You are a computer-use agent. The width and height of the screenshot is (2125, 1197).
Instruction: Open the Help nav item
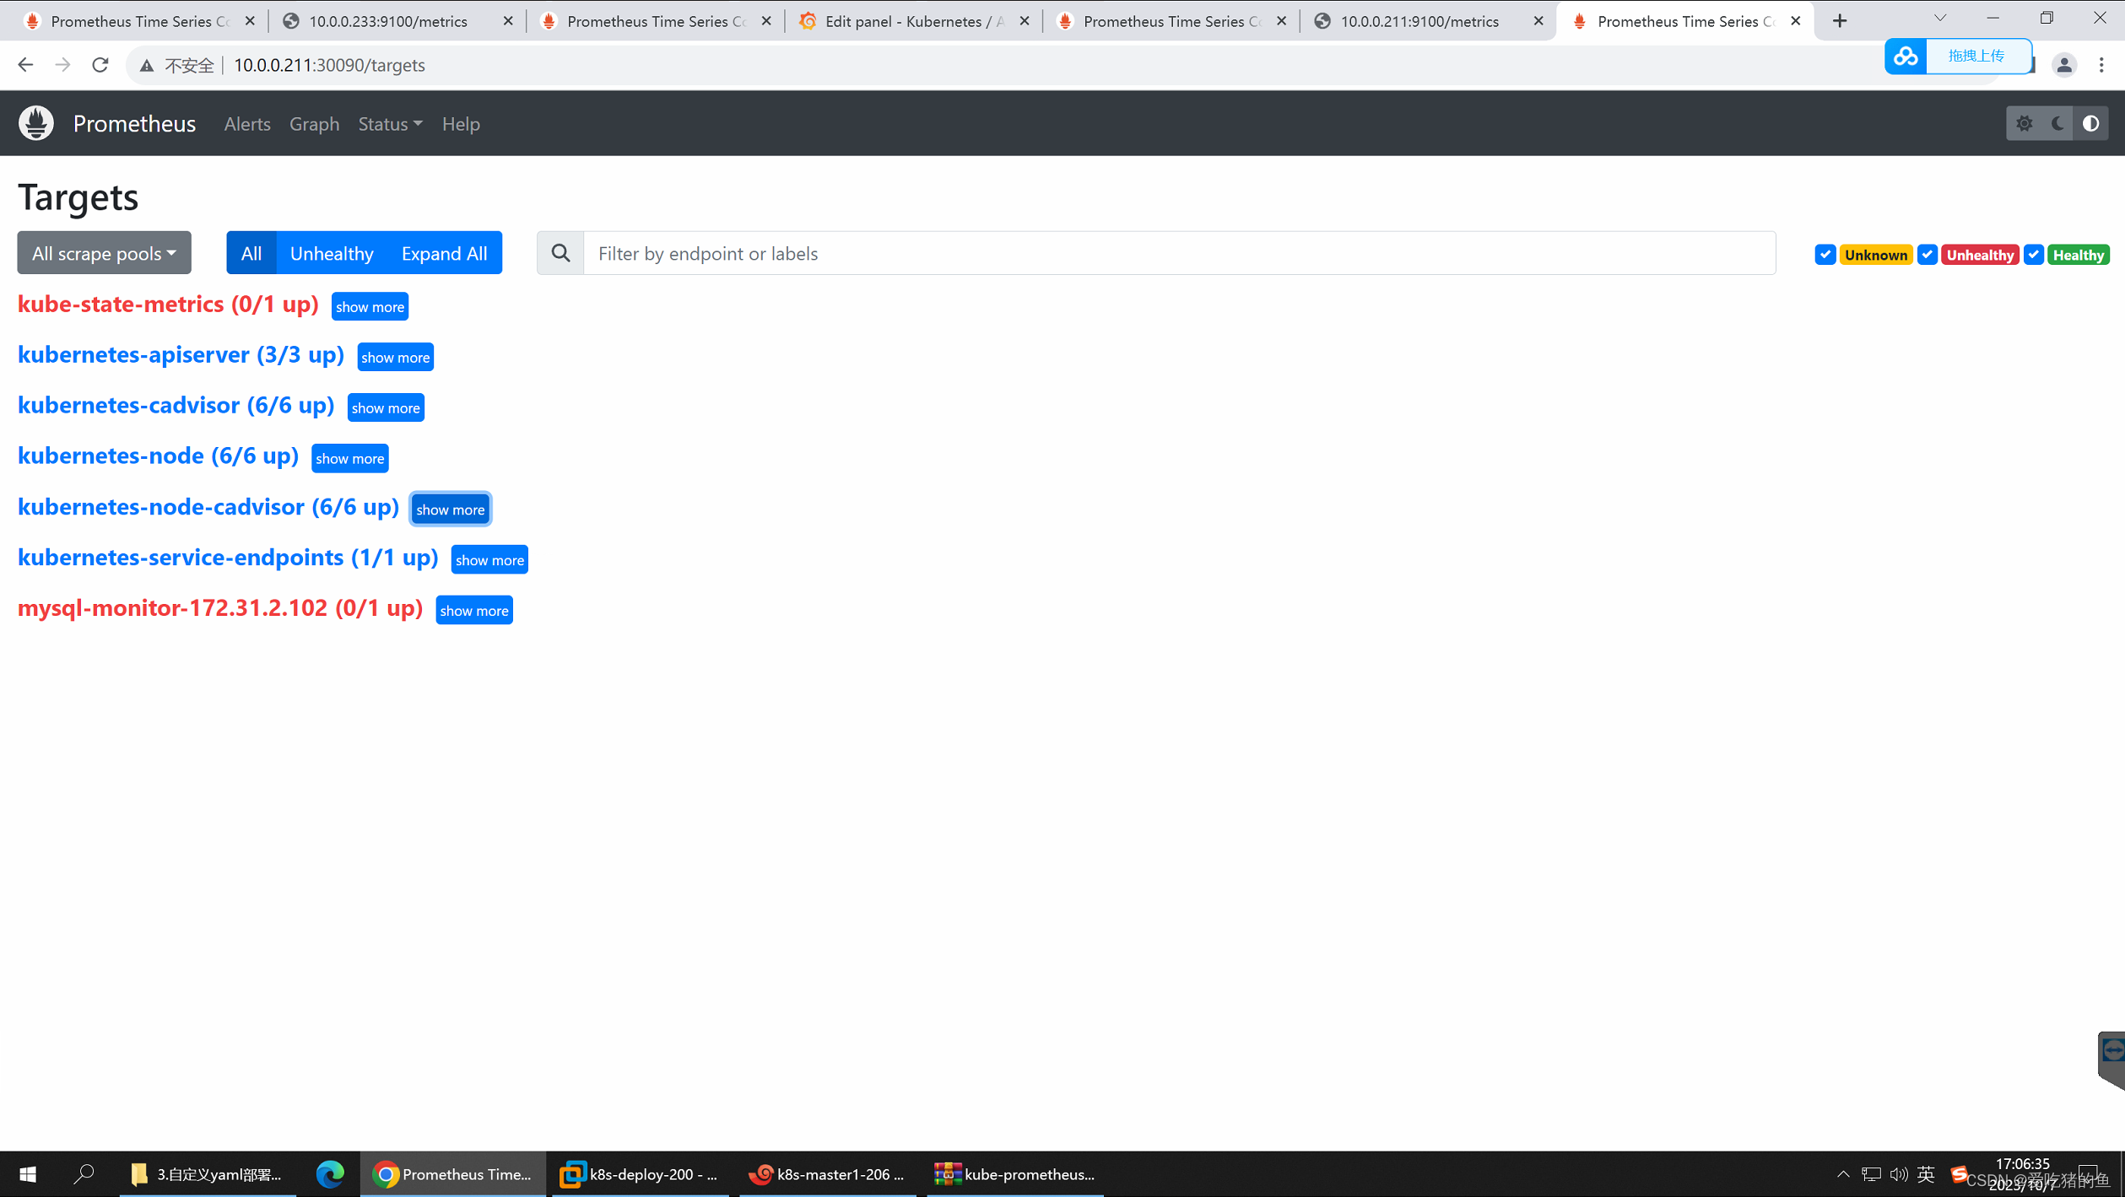coord(461,124)
